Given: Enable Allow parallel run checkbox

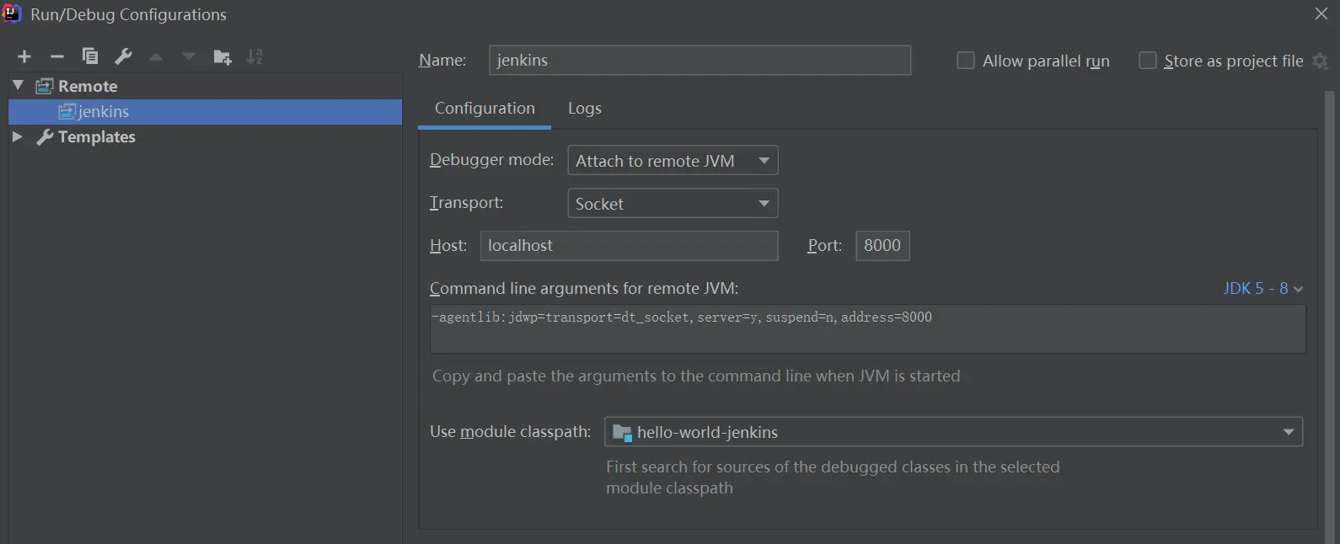Looking at the screenshot, I should tap(966, 61).
